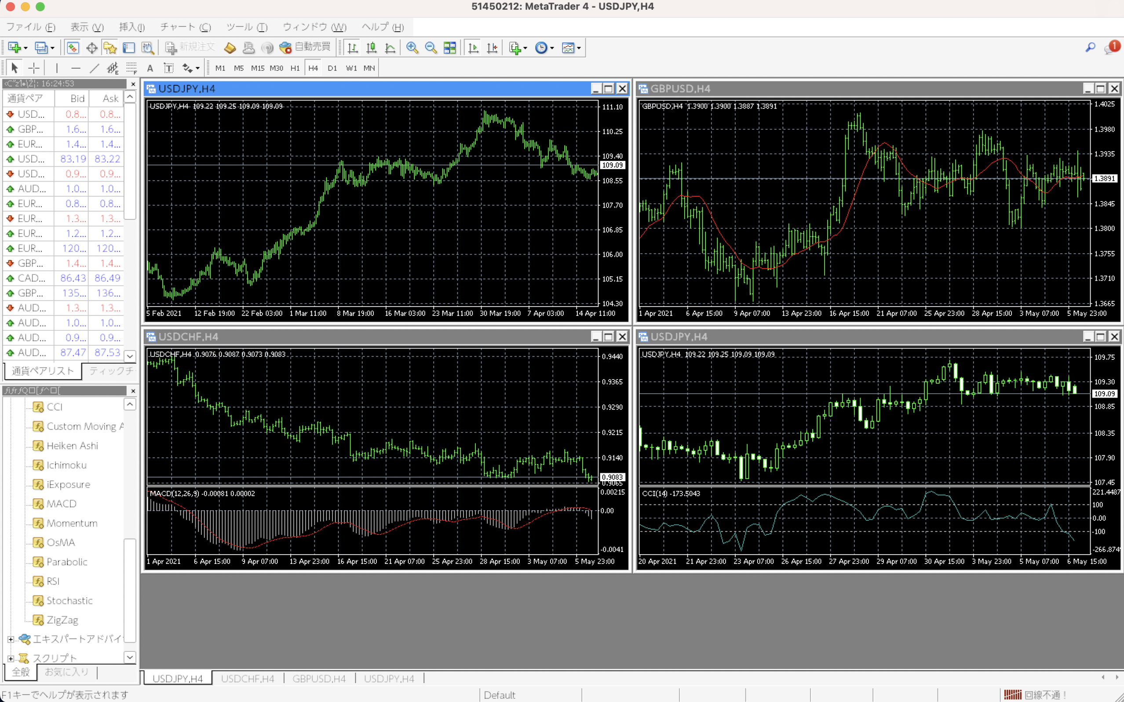Expand the エキスパートアドバイザ tree node
Image resolution: width=1124 pixels, height=702 pixels.
[x=11, y=640]
